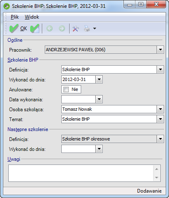Click the Uwagi scrollbar down arrow
Screen dimensions: 169x198
tap(157, 177)
